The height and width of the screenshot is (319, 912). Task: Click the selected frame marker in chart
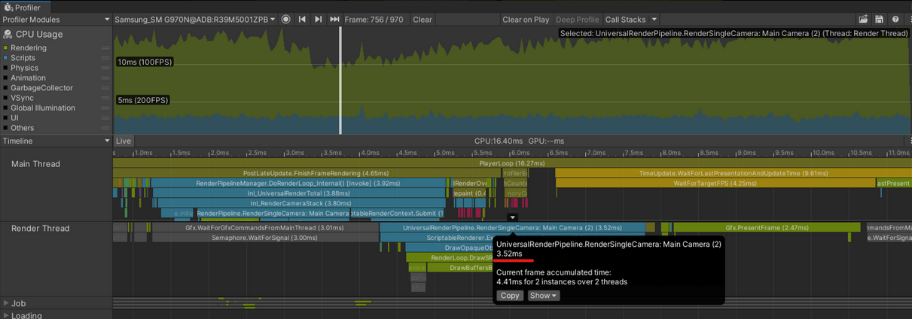pos(340,81)
